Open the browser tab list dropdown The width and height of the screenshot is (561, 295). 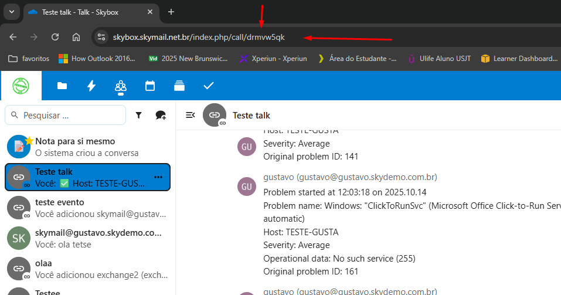[x=11, y=12]
